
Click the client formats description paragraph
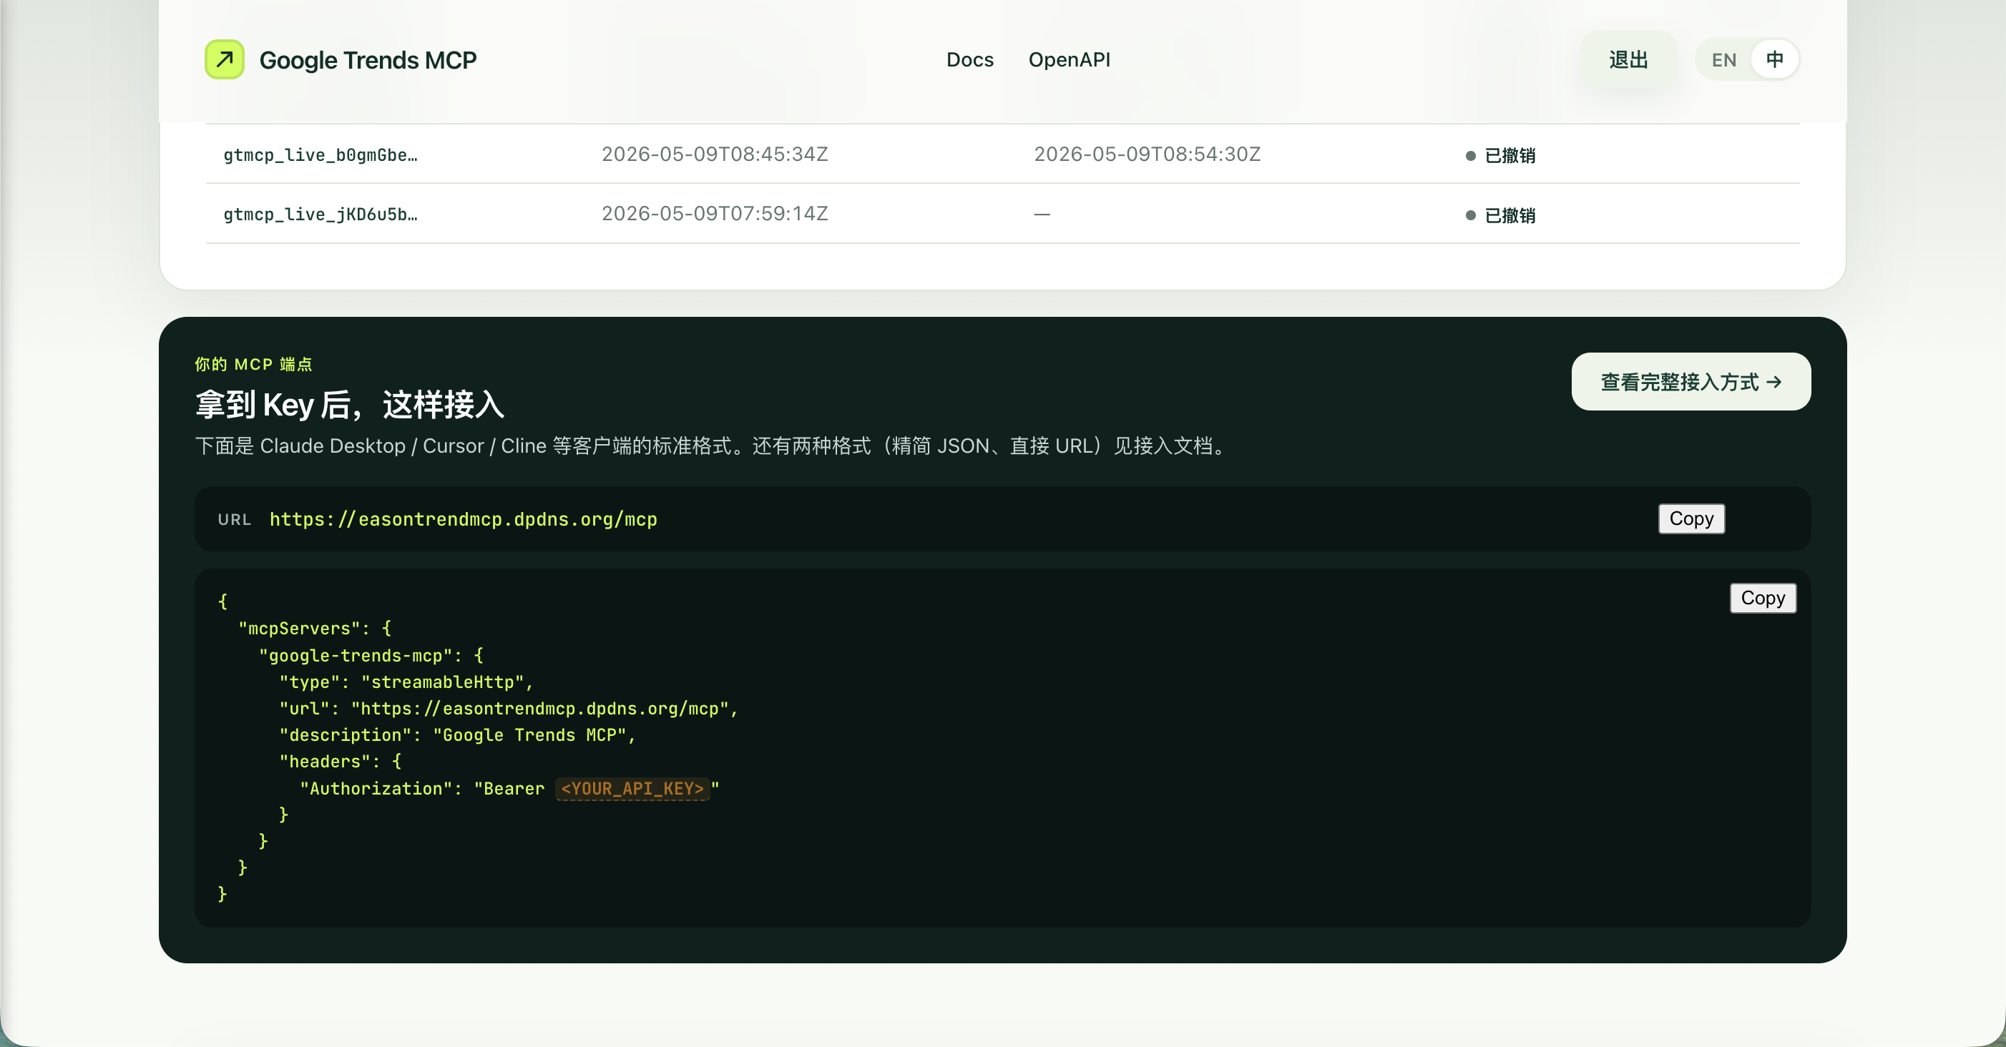pyautogui.click(x=713, y=446)
